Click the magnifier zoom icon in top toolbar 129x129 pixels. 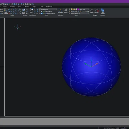pos(26,4)
